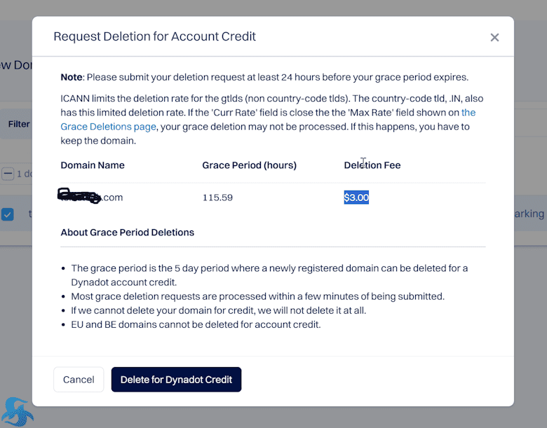Screen dimensions: 547x428
Task: Click the About Grace Period Deletions heading
Action: point(128,233)
